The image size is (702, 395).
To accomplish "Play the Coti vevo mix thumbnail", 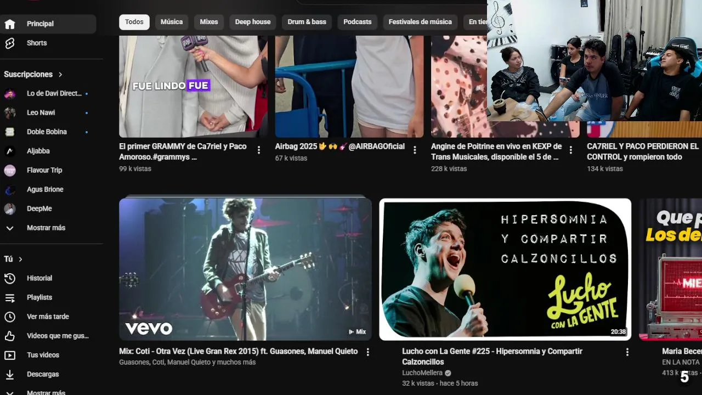I will coord(245,269).
